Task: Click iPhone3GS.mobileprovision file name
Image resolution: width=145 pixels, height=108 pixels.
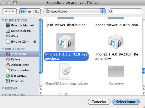Action: (66, 84)
